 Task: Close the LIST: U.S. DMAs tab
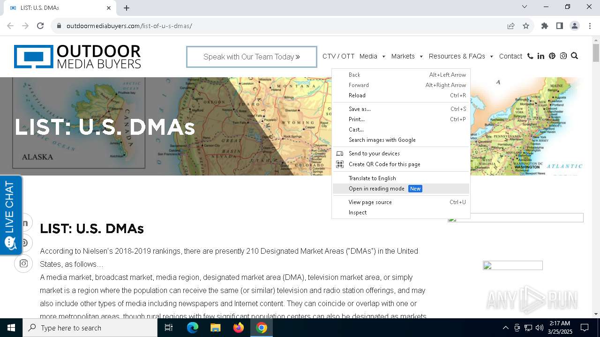pyautogui.click(x=109, y=8)
